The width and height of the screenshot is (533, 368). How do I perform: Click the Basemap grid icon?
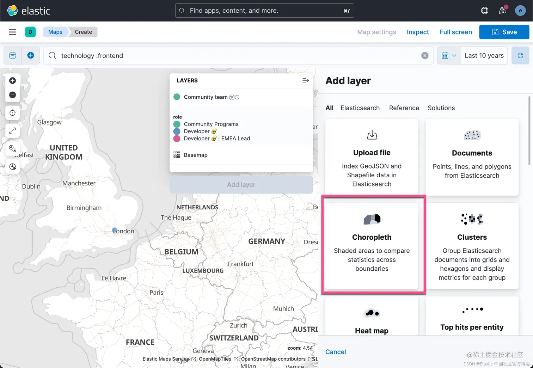coord(177,155)
